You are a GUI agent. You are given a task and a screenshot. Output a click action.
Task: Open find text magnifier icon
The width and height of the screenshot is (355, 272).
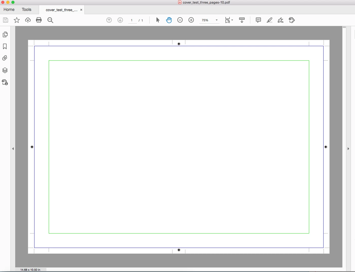[50, 20]
